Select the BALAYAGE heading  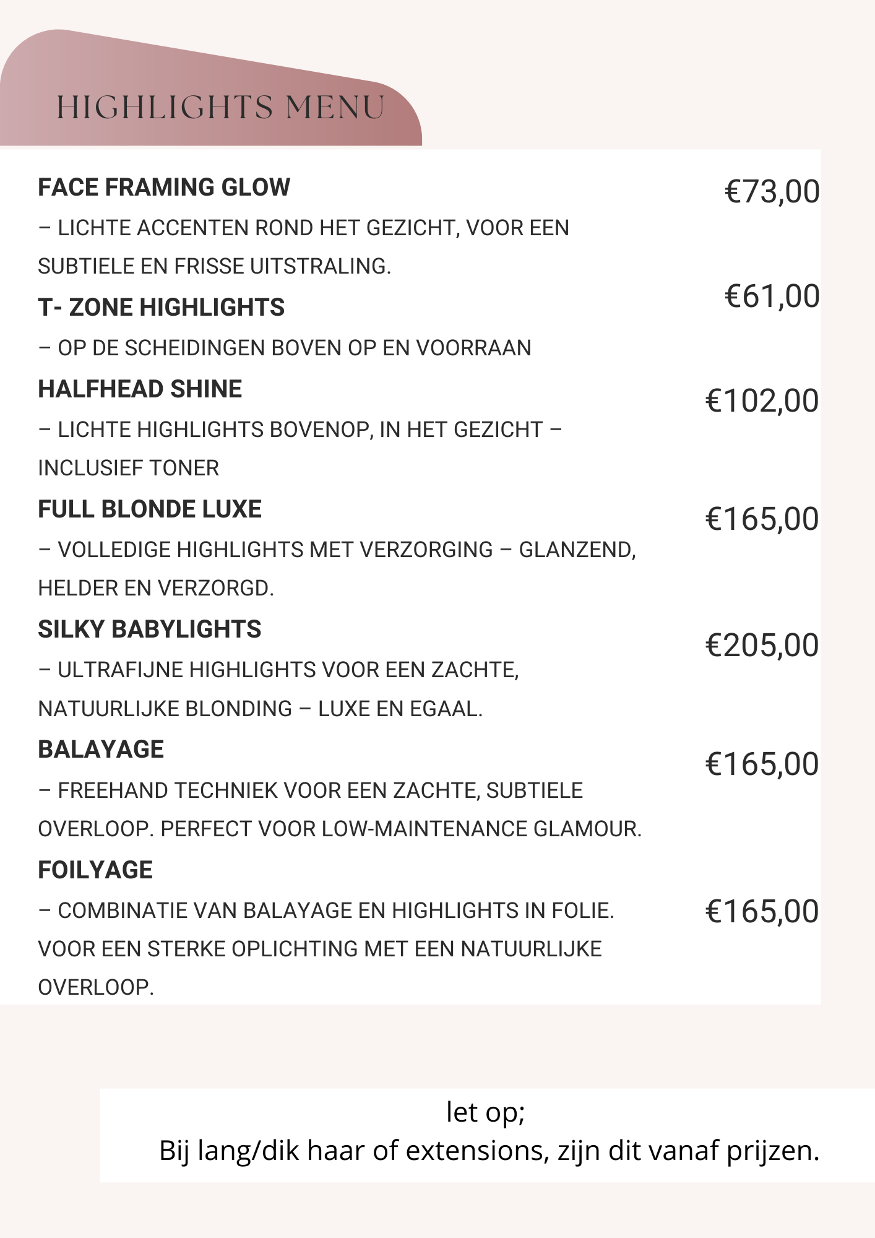tap(101, 749)
